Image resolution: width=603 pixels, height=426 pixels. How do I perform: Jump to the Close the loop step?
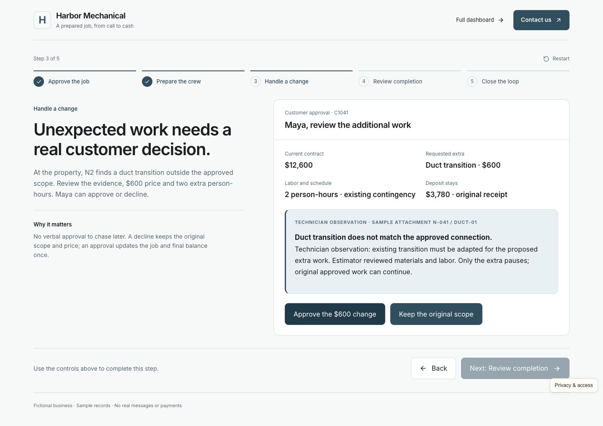(x=518, y=79)
